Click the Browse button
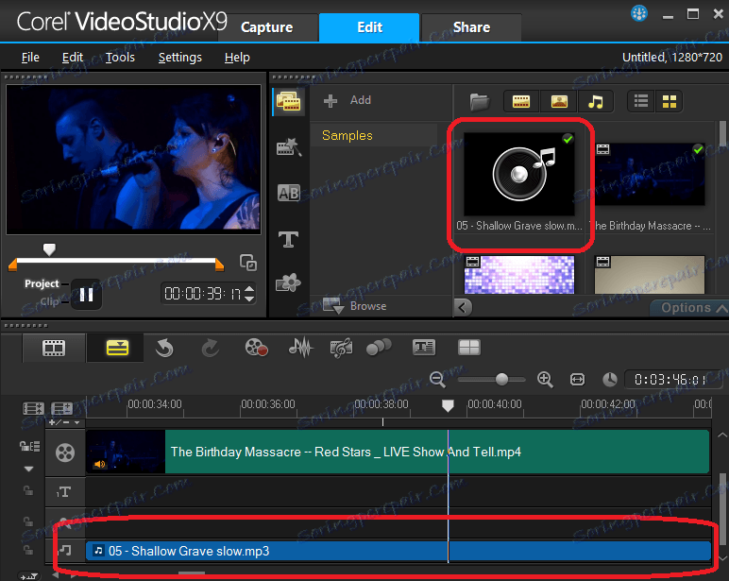 point(355,306)
